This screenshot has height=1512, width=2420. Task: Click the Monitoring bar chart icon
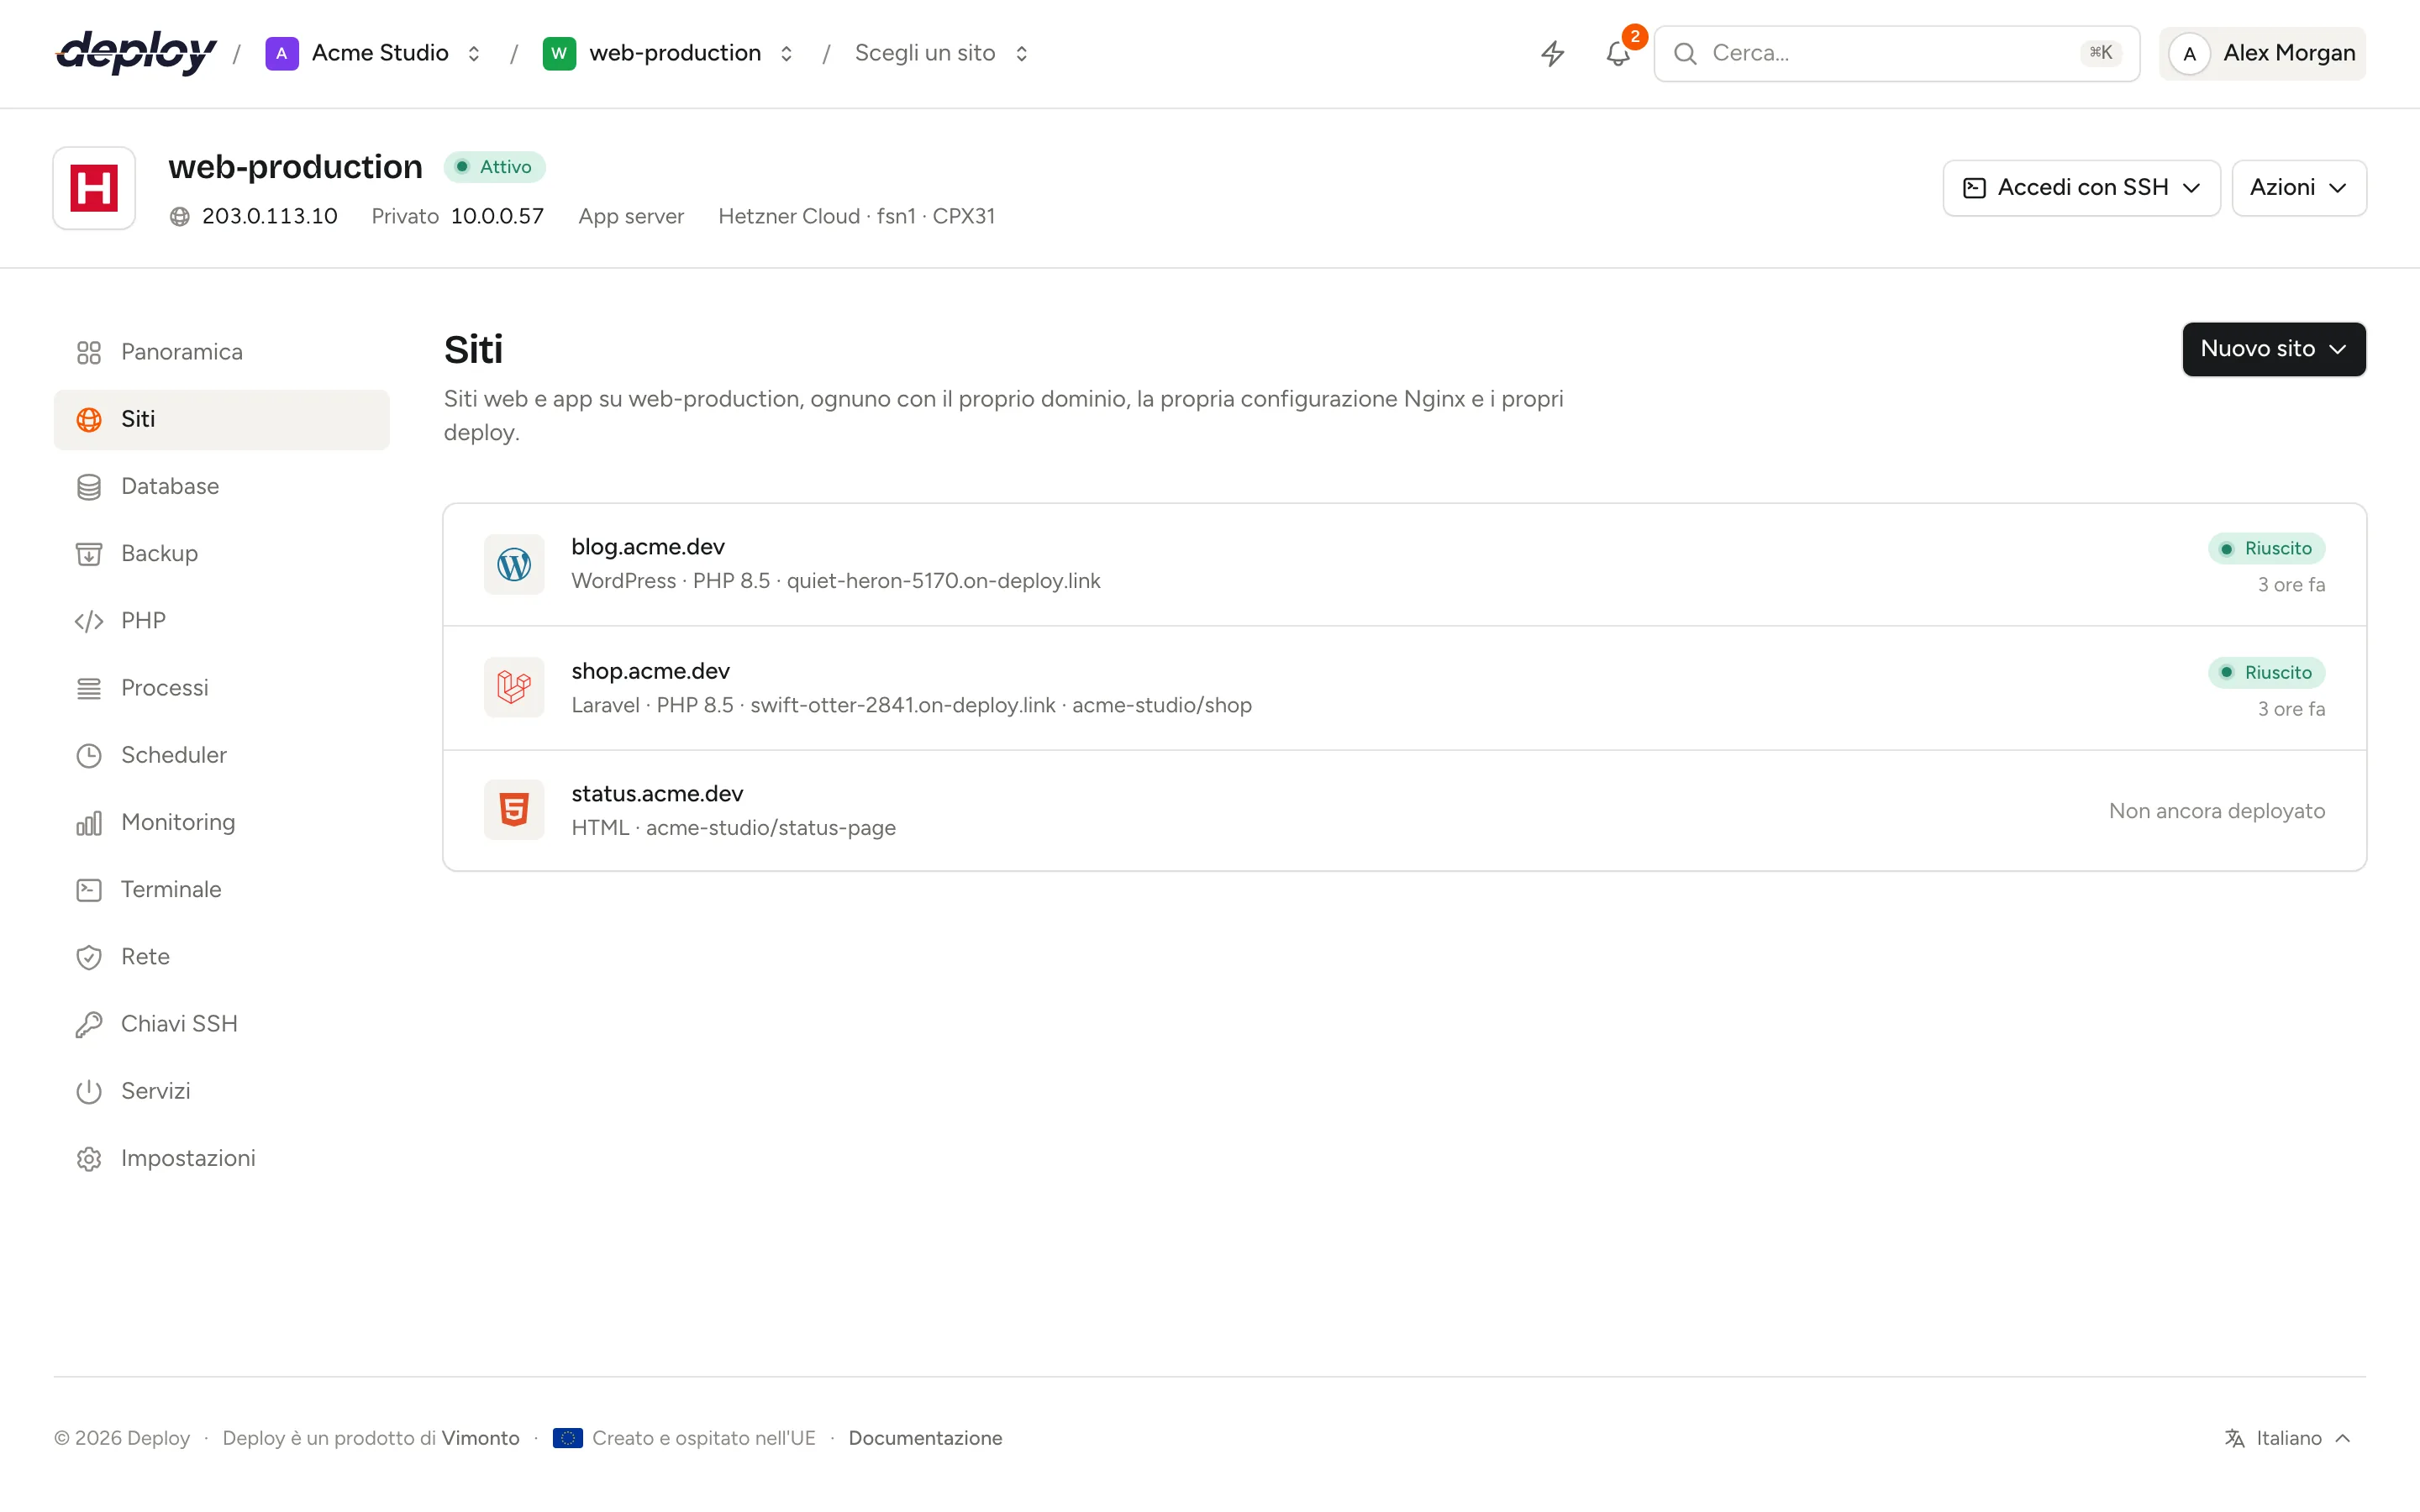(x=89, y=823)
